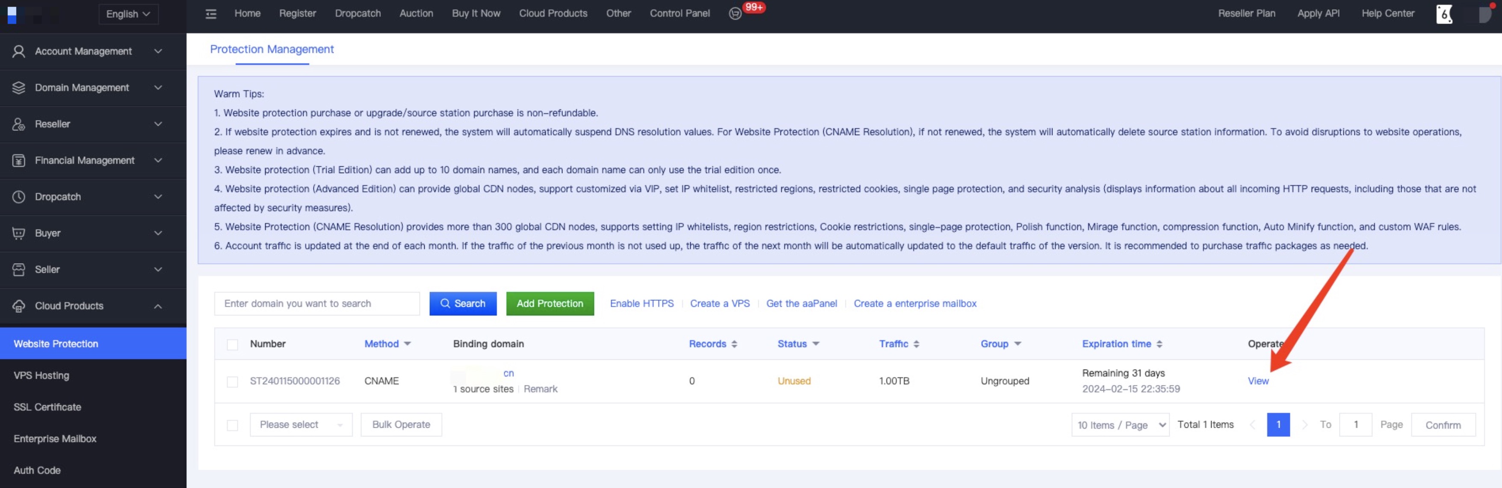1502x488 pixels.
Task: Tick the checkbox for ST240115000001126 row
Action: click(x=232, y=382)
